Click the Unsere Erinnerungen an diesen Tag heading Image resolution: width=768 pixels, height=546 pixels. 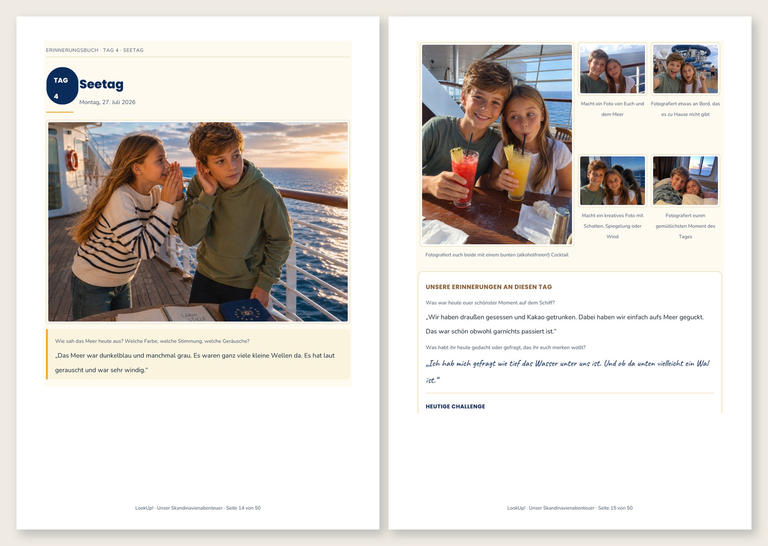click(489, 287)
